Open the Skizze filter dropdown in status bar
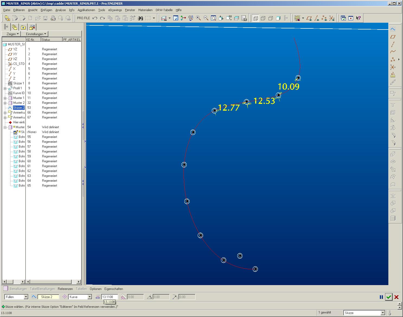The width and height of the screenshot is (403, 317). click(383, 313)
